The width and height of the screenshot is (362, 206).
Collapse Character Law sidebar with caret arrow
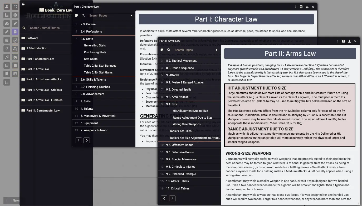(131, 15)
